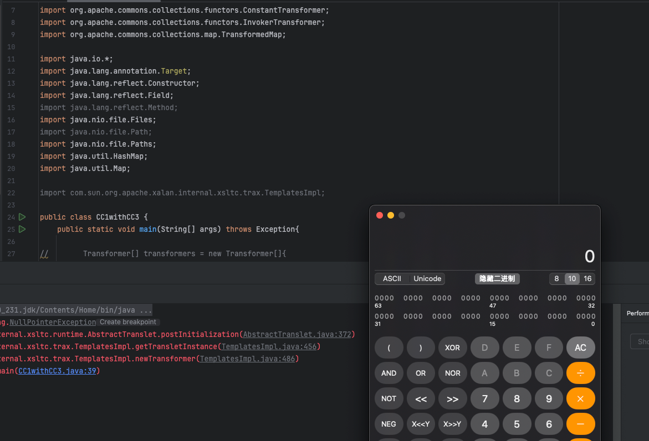Click the AND button in Calculator

389,373
